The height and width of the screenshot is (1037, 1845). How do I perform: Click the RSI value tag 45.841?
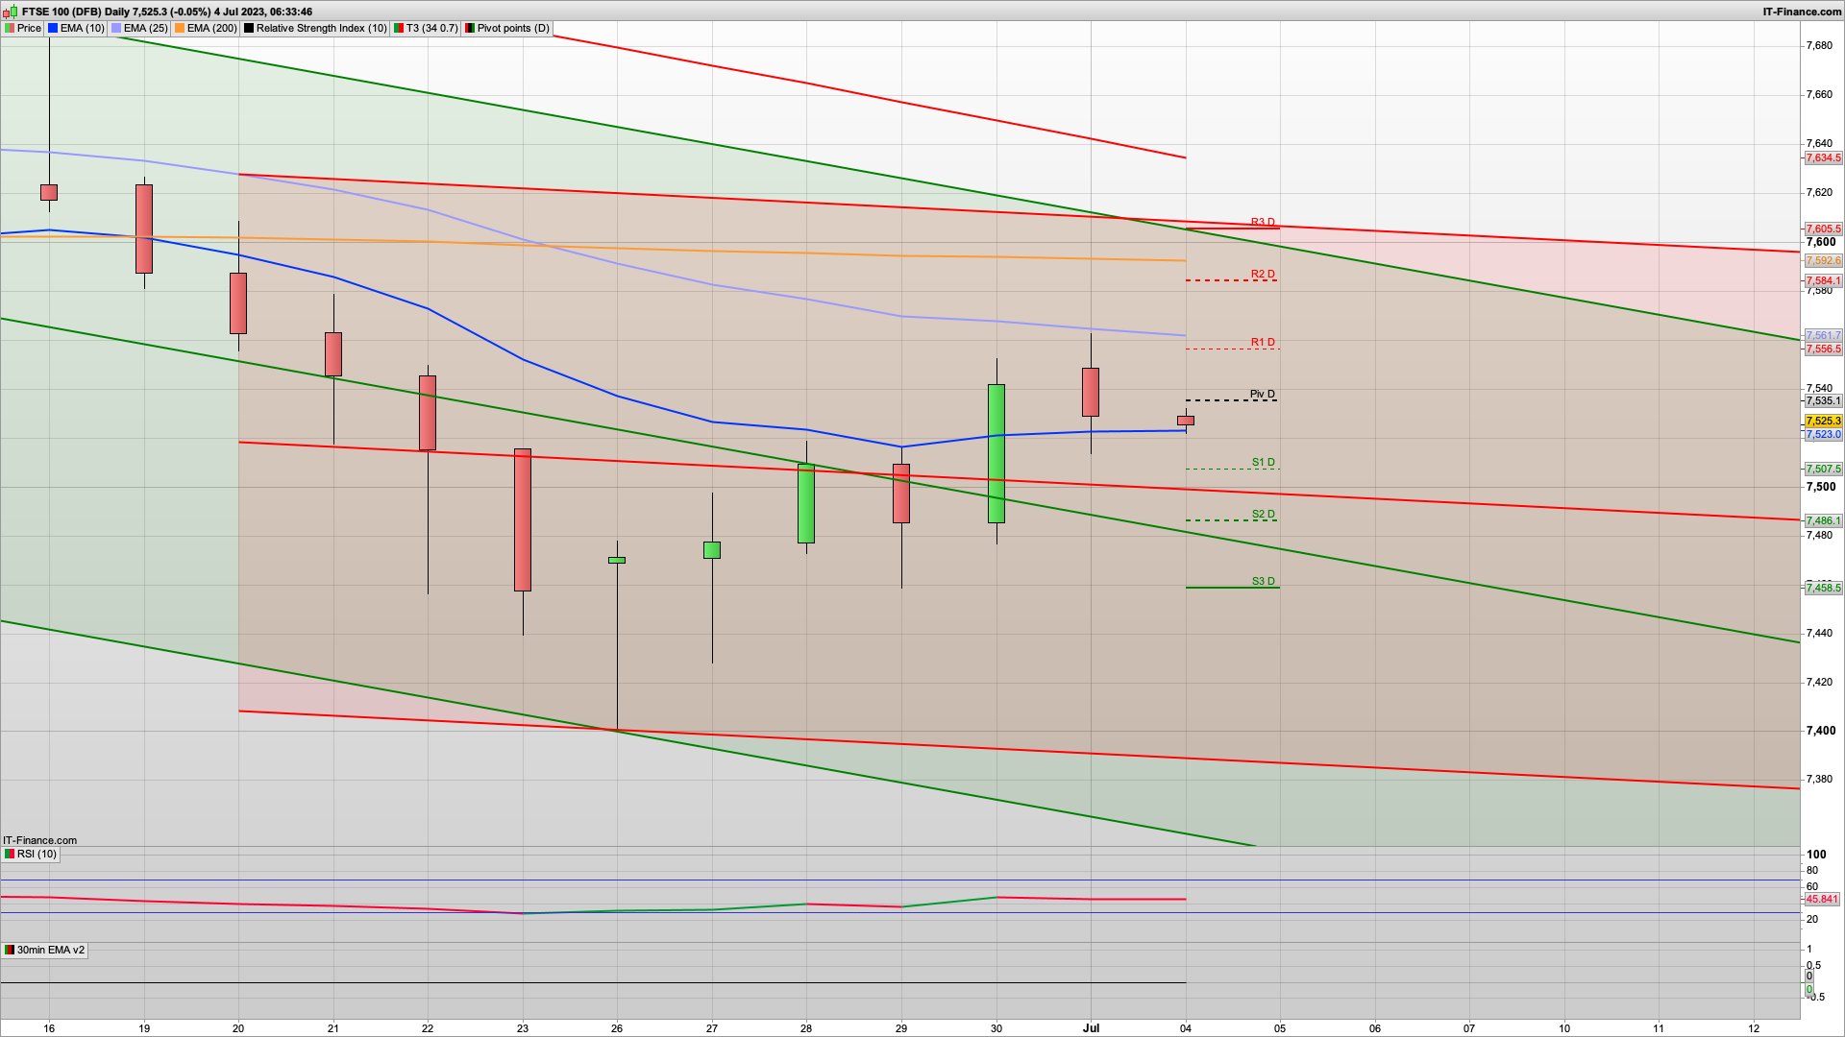click(x=1822, y=899)
